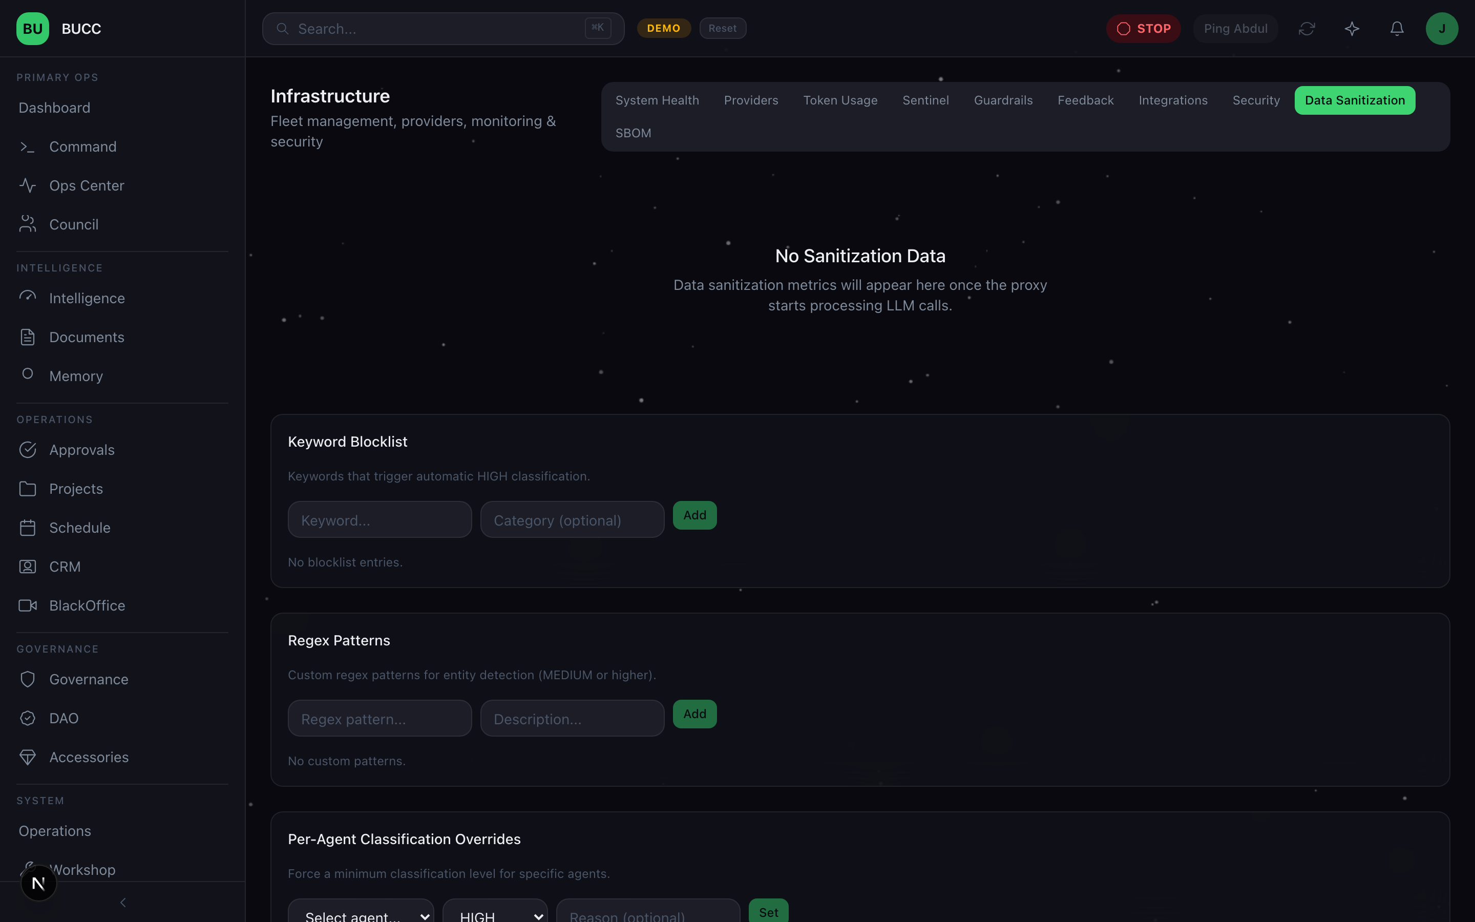This screenshot has width=1475, height=922.
Task: Open Intelligence from the sidebar icon
Action: click(x=28, y=298)
